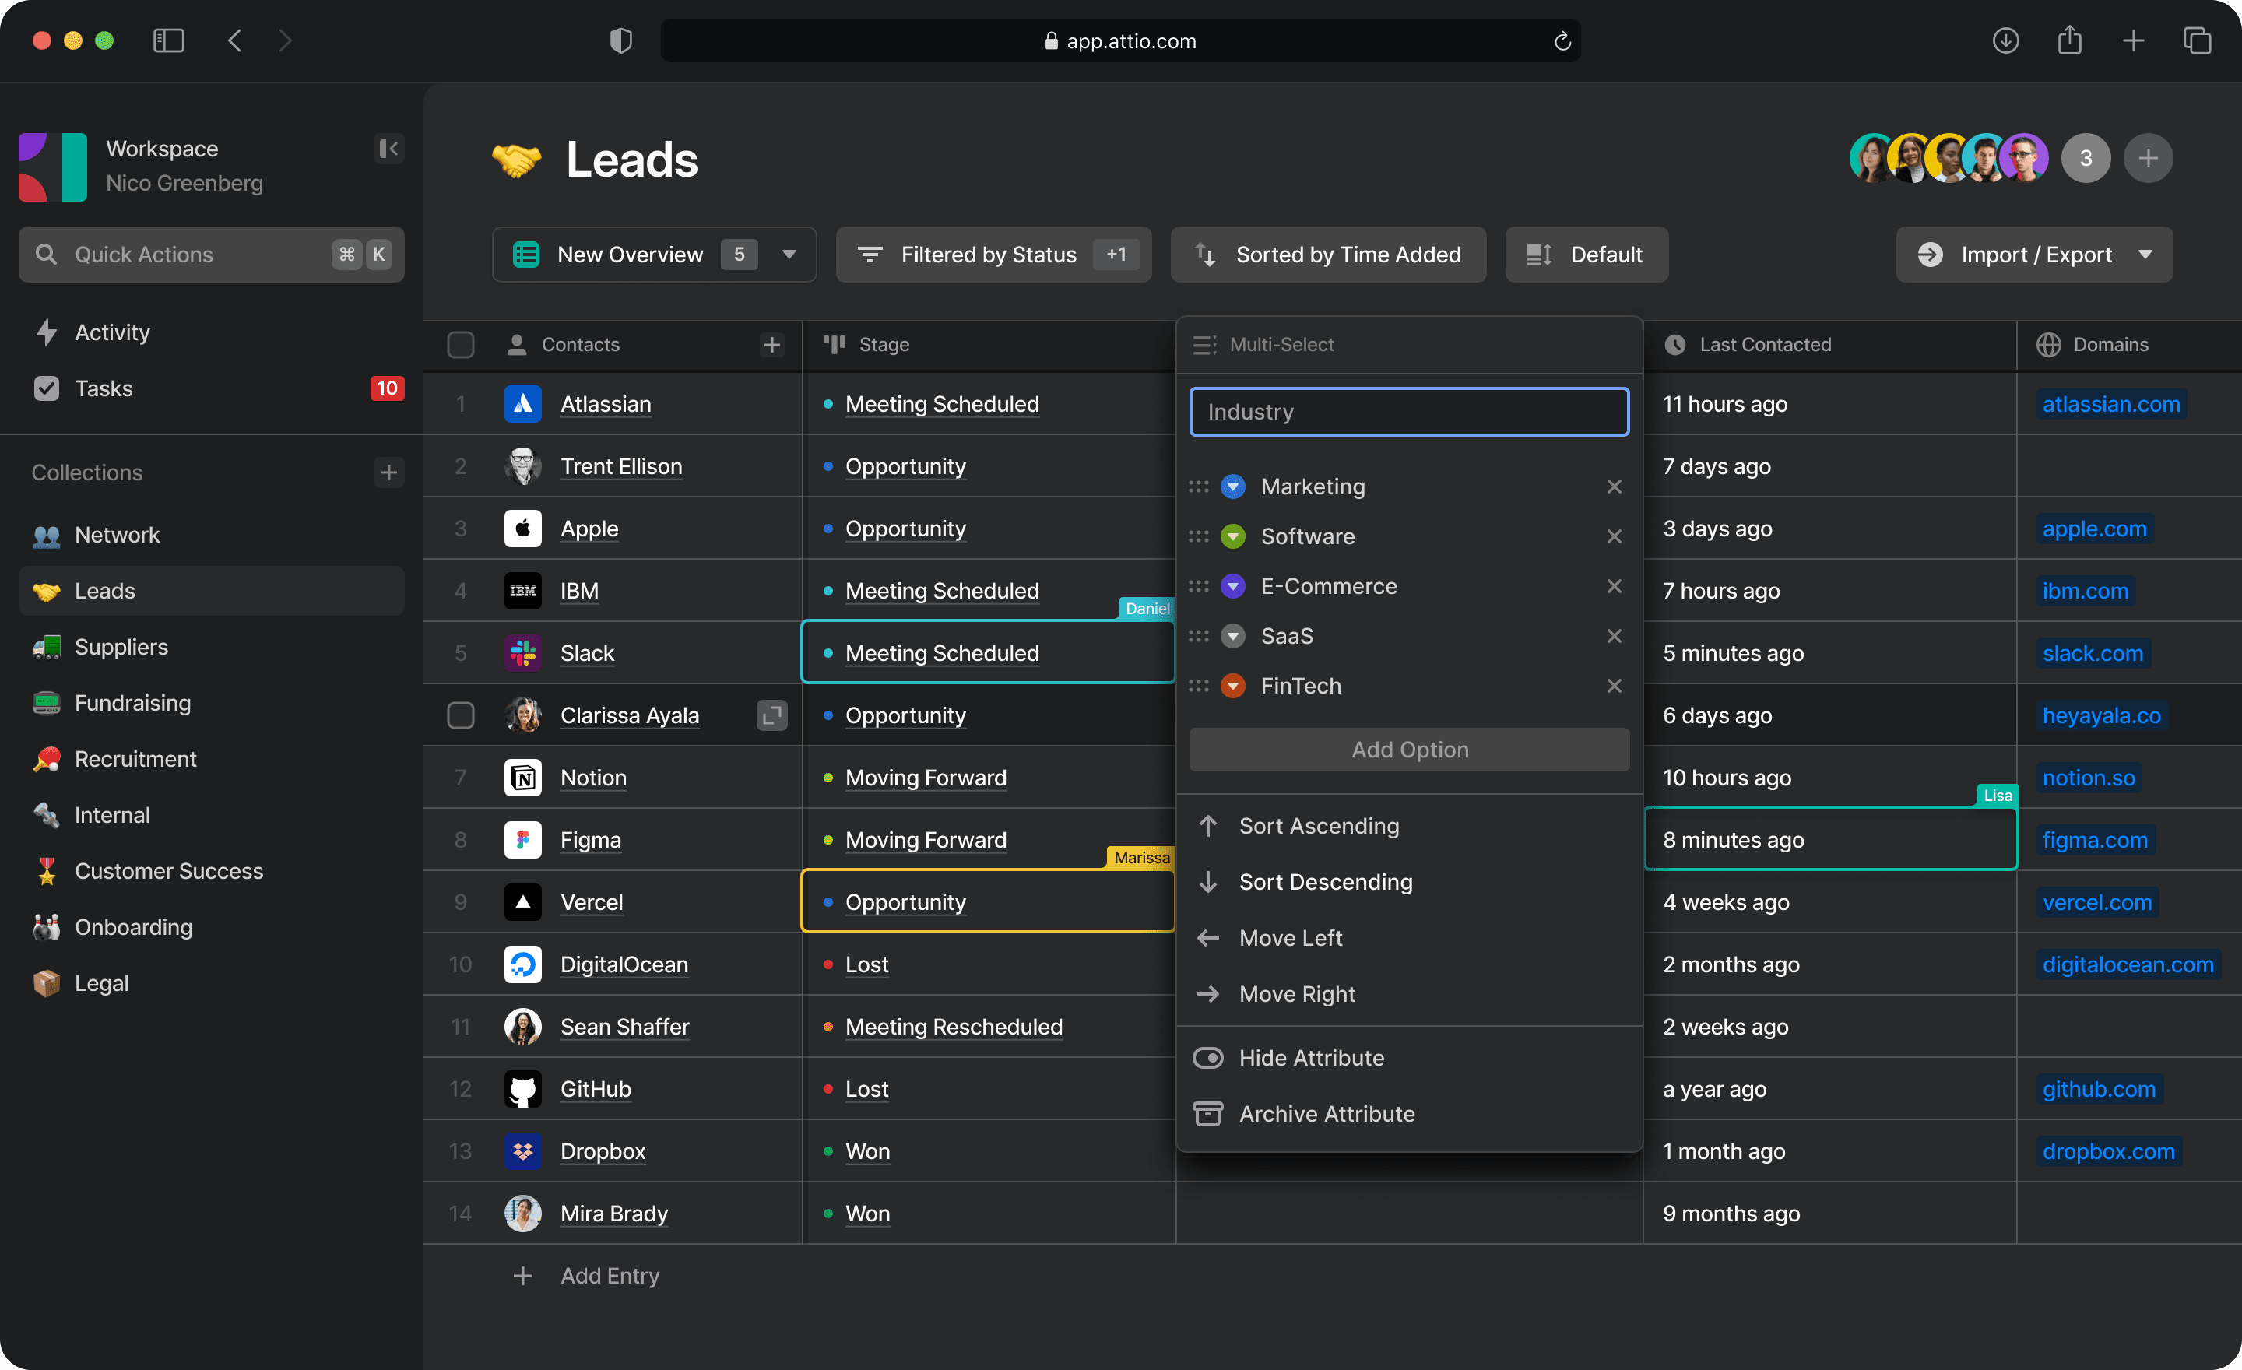Click the Safari downloads icon

pyautogui.click(x=2005, y=41)
